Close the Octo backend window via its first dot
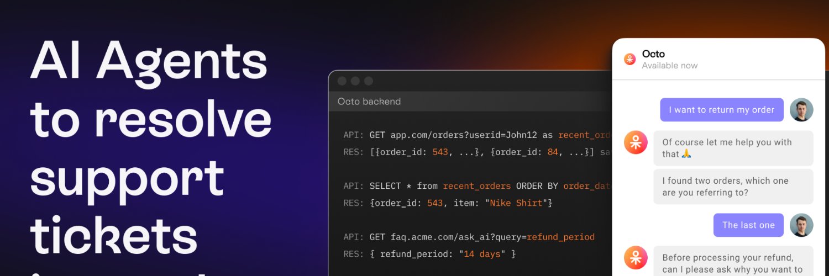The height and width of the screenshot is (276, 829). (x=342, y=81)
